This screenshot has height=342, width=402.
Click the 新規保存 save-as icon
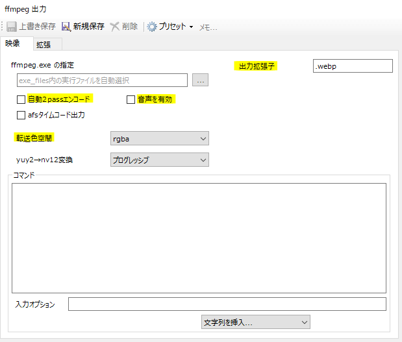click(x=66, y=27)
